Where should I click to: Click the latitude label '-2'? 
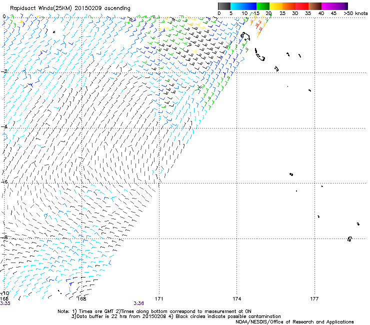click(4, 71)
